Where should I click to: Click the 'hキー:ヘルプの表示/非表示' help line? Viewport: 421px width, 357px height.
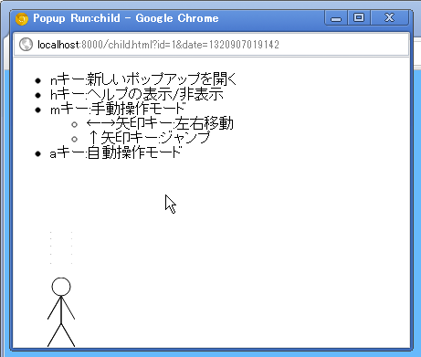pos(137,94)
